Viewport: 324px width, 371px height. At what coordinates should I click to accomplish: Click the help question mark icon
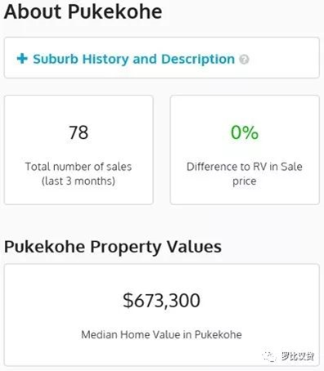[x=244, y=60]
